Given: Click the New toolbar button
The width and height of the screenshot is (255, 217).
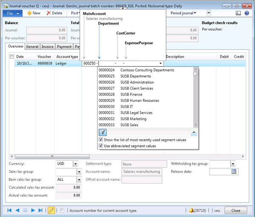Looking at the screenshot, I should 34,13.
